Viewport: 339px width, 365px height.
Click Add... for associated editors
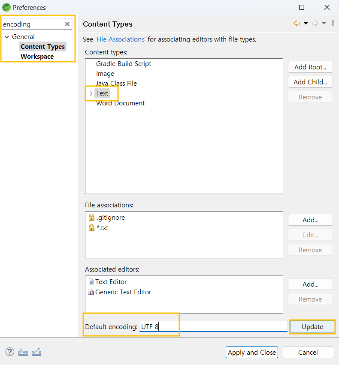click(x=310, y=284)
